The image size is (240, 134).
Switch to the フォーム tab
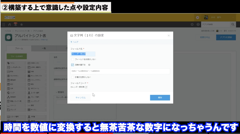click(19, 48)
